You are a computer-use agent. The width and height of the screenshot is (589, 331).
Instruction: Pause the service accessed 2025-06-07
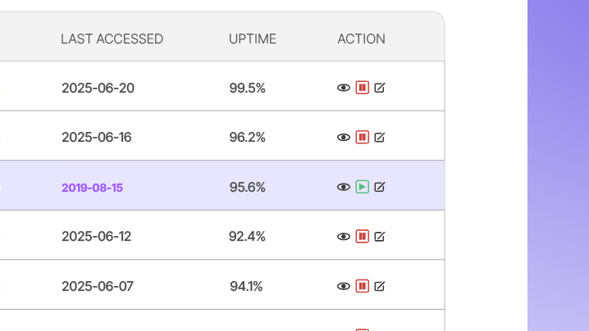tap(362, 287)
